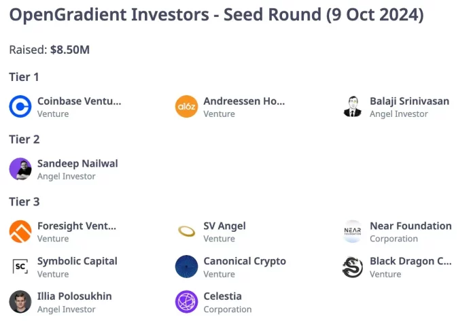Open the Andreessen Horowitz investor name link
The height and width of the screenshot is (323, 471).
tap(244, 101)
